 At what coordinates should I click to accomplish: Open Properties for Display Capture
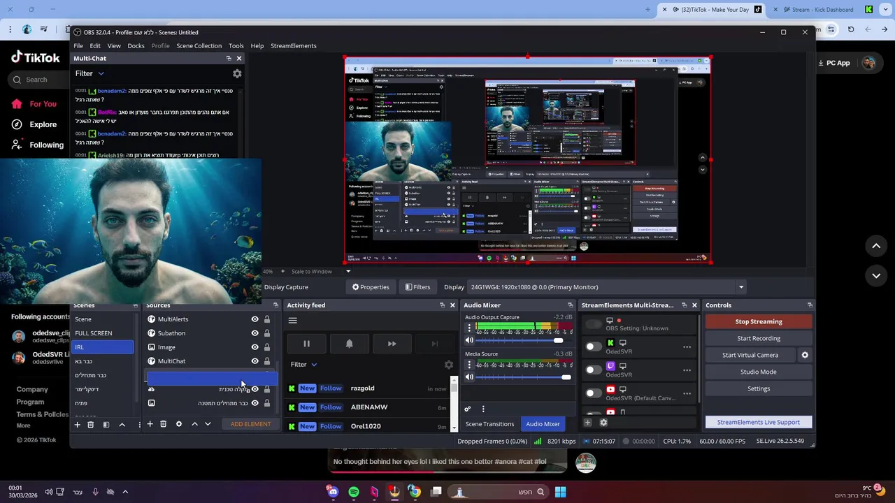point(371,287)
